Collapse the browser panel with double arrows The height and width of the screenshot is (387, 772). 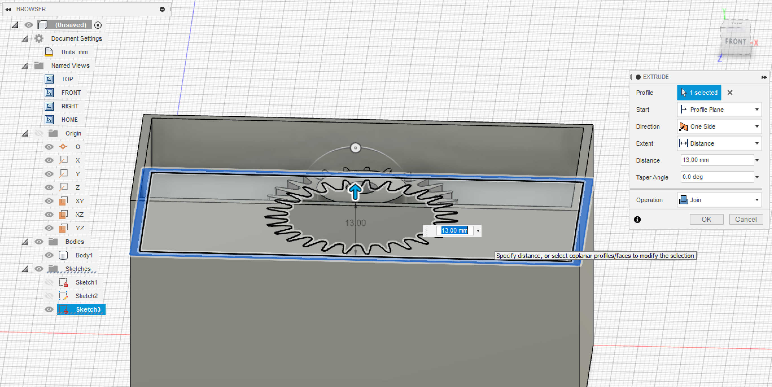coord(8,9)
